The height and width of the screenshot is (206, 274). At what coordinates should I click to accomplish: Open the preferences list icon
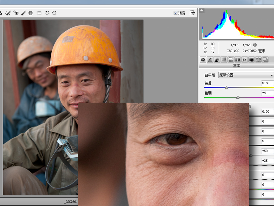tap(39, 13)
